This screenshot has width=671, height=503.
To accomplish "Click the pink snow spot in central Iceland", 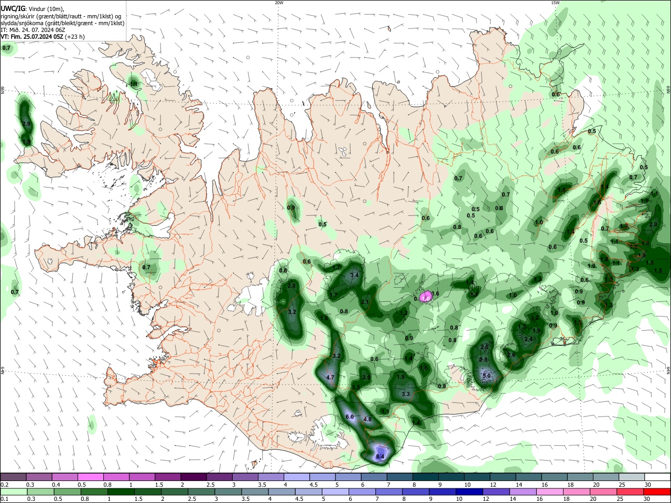I will coord(427,297).
